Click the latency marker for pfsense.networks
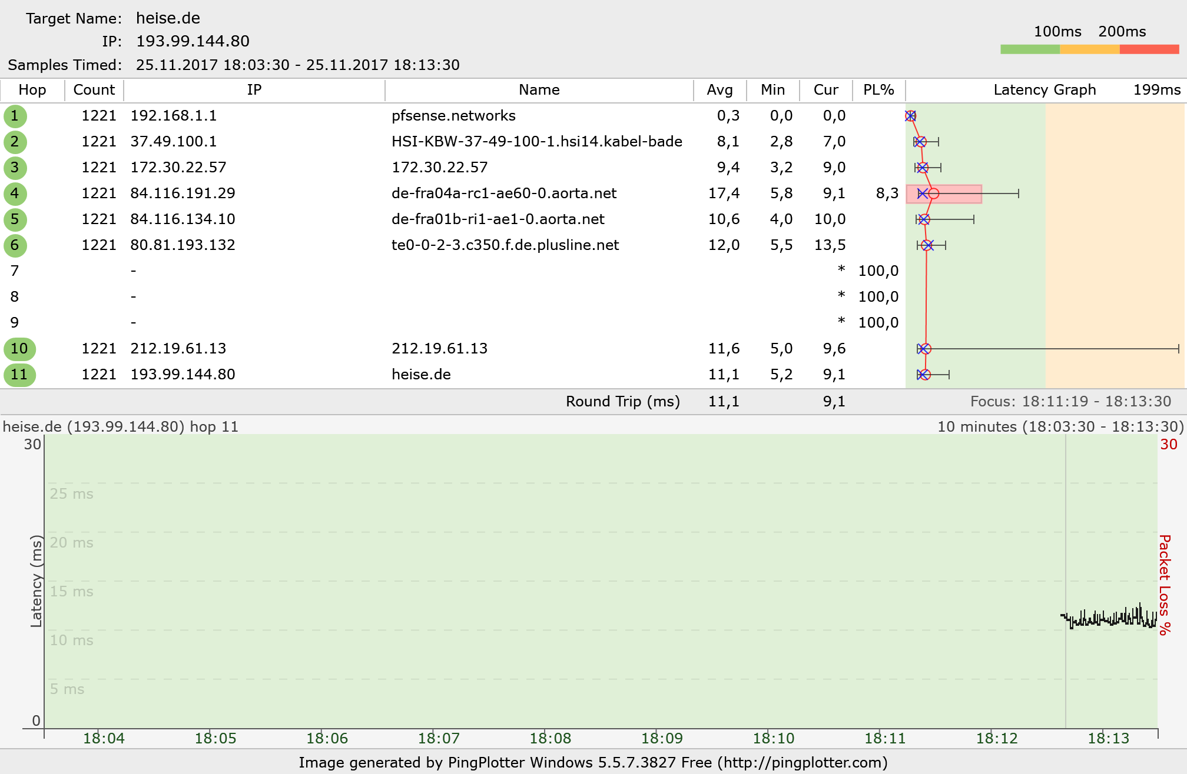 pyautogui.click(x=910, y=116)
